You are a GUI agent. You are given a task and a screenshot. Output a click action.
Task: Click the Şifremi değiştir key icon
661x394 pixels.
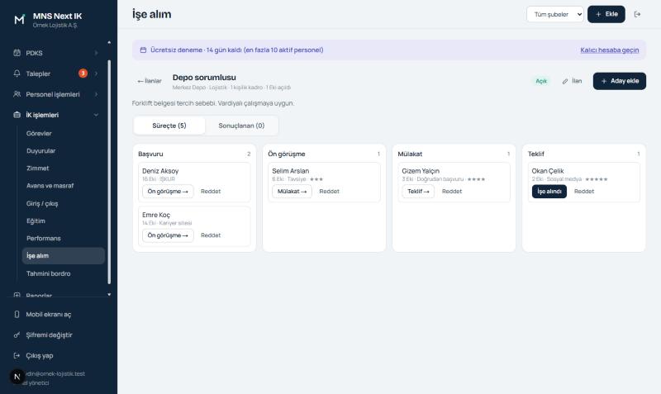[17, 335]
